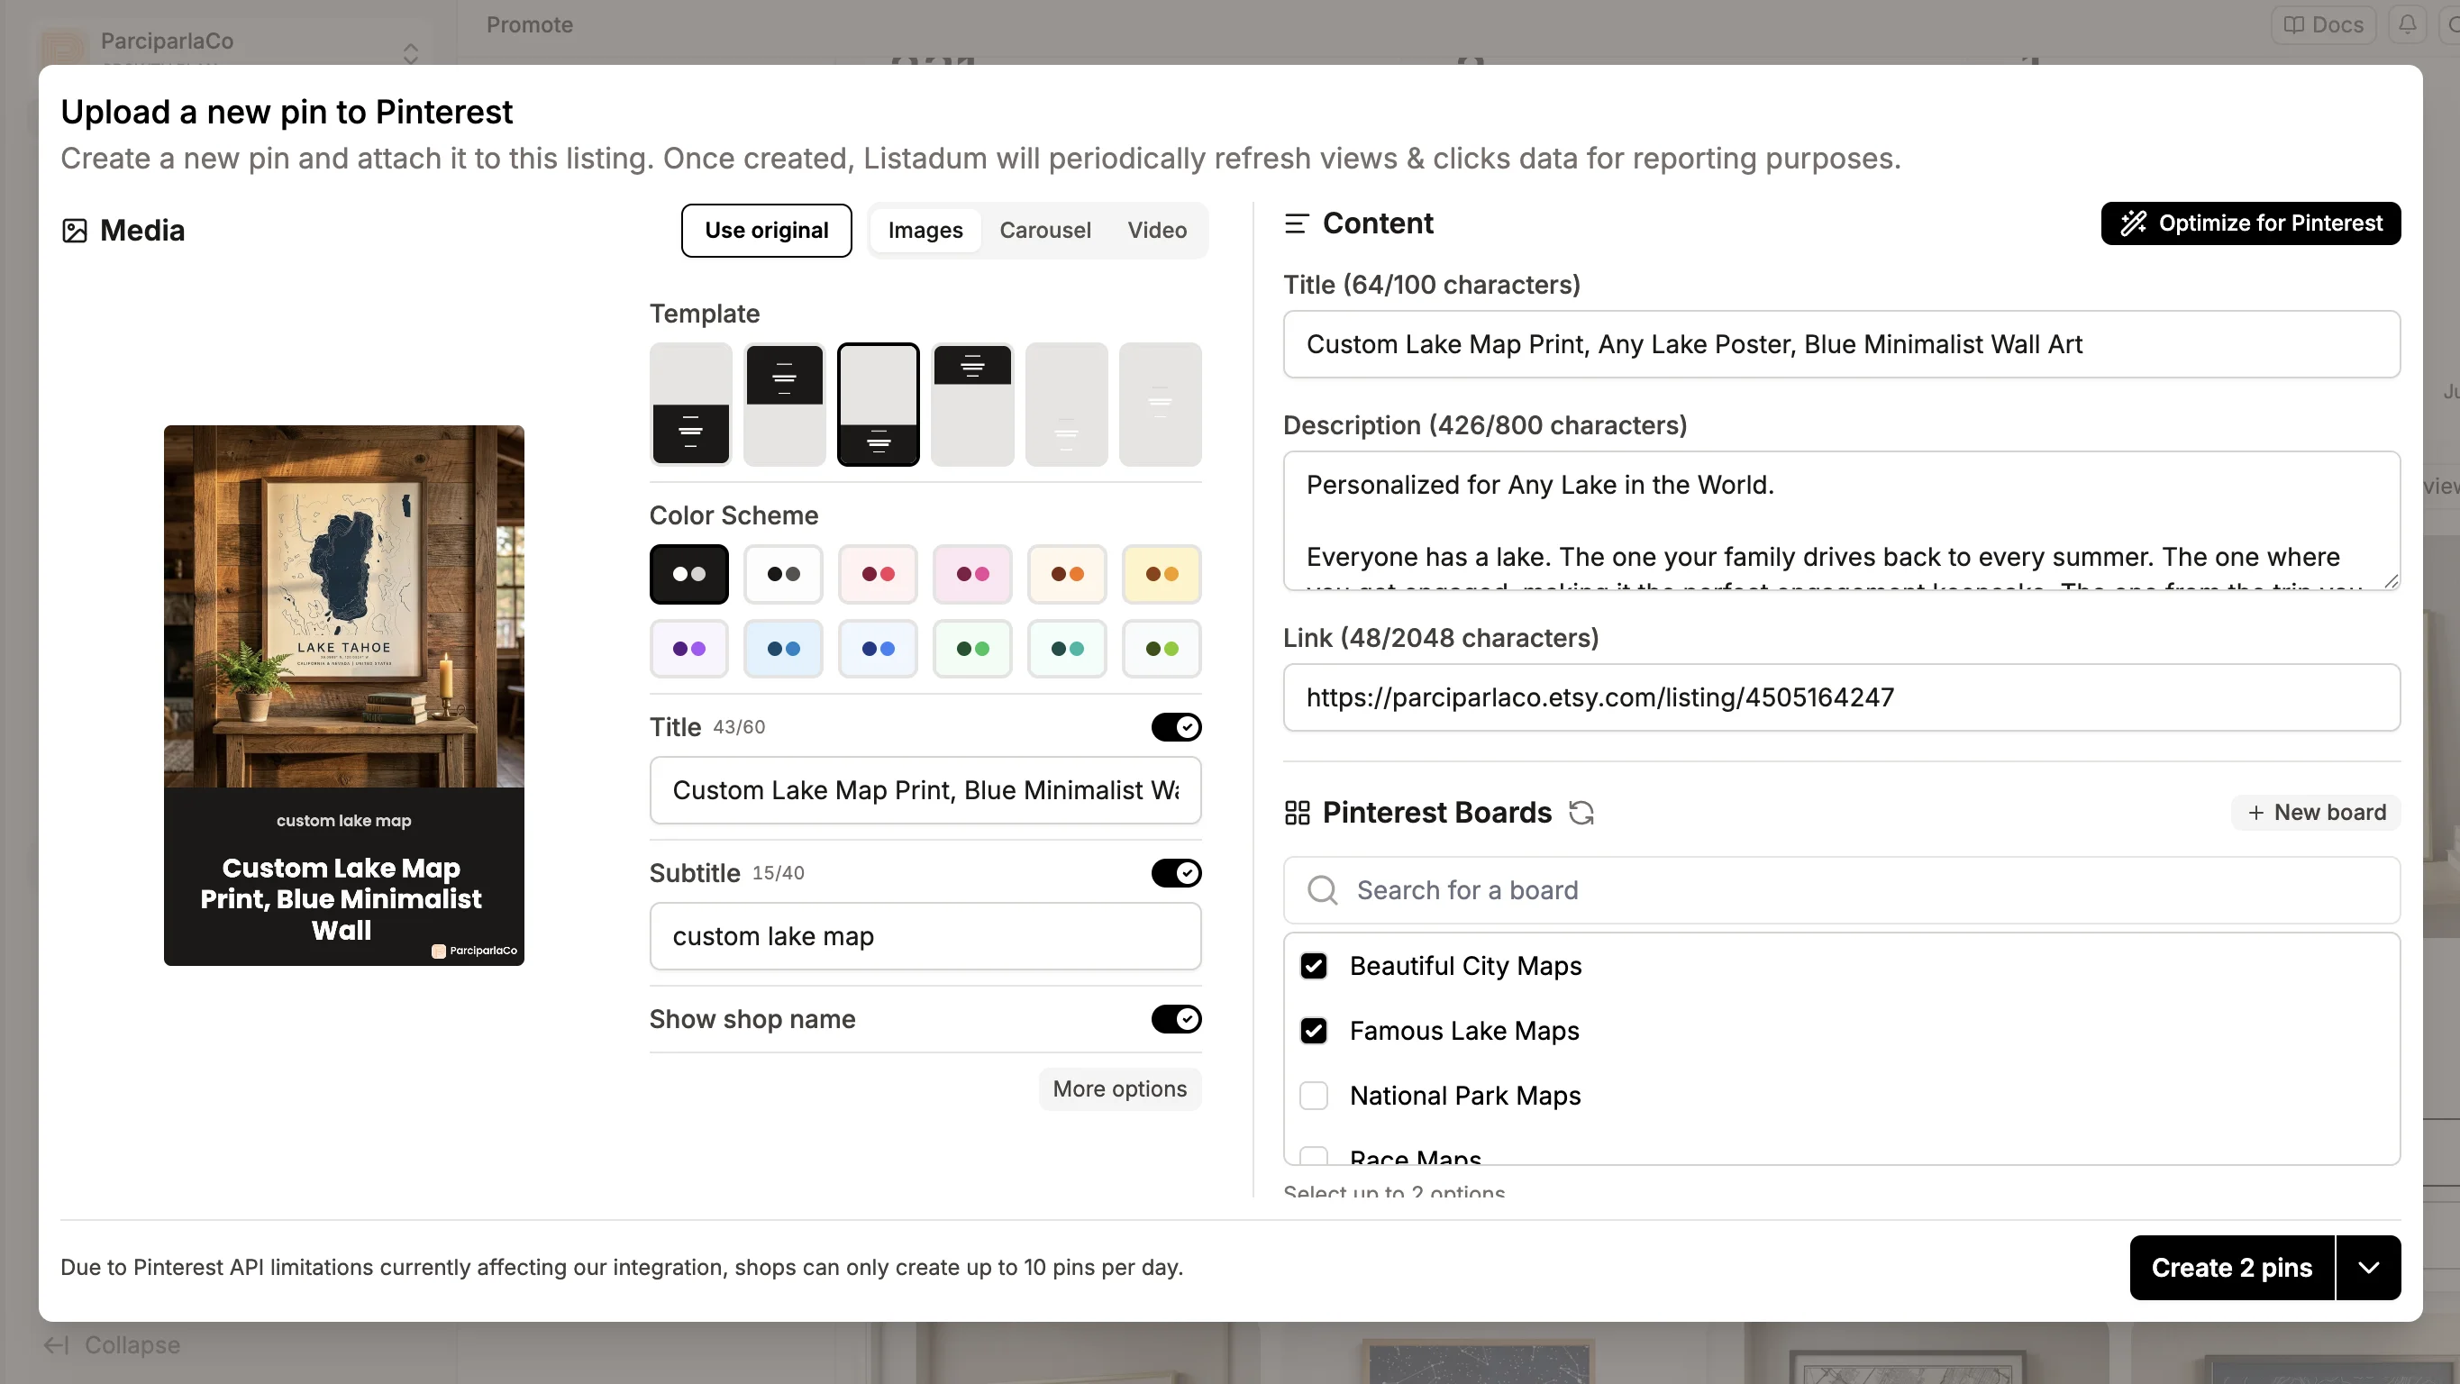Uncheck the Beautiful City Maps board

[1314, 966]
